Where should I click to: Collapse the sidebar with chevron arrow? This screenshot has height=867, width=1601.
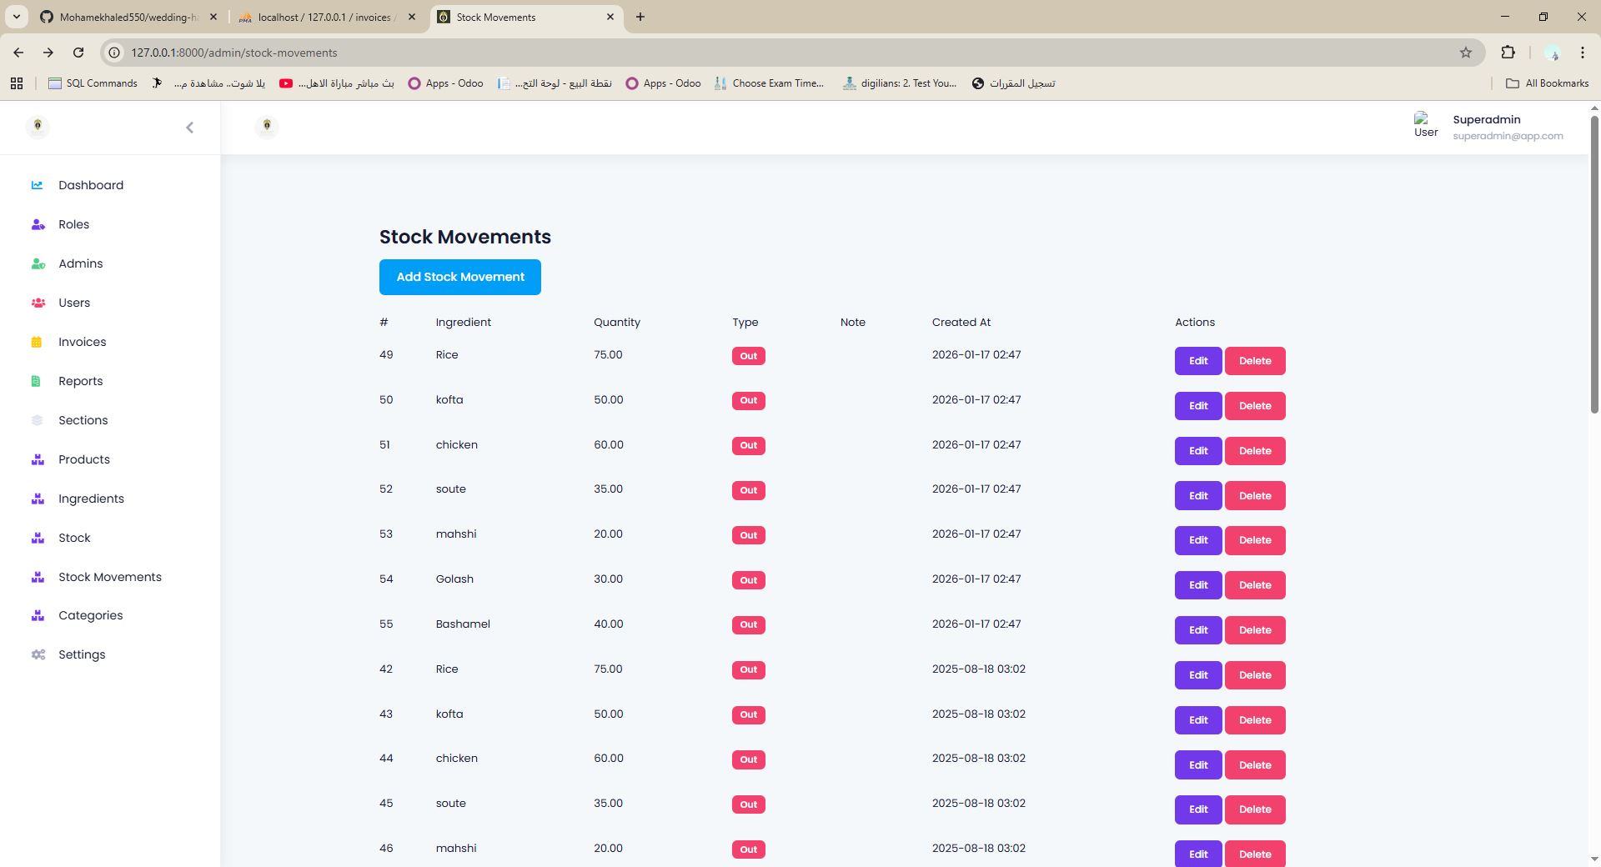click(x=189, y=128)
